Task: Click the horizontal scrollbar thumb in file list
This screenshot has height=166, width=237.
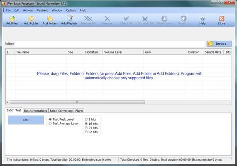Action: click(x=77, y=102)
